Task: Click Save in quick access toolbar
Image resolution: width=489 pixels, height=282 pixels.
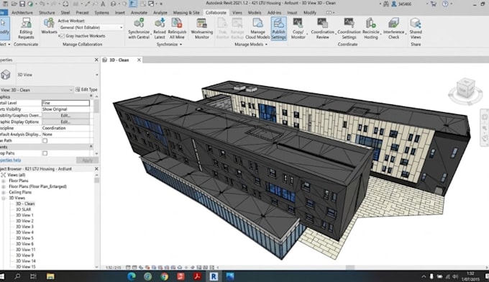Action: point(22,4)
